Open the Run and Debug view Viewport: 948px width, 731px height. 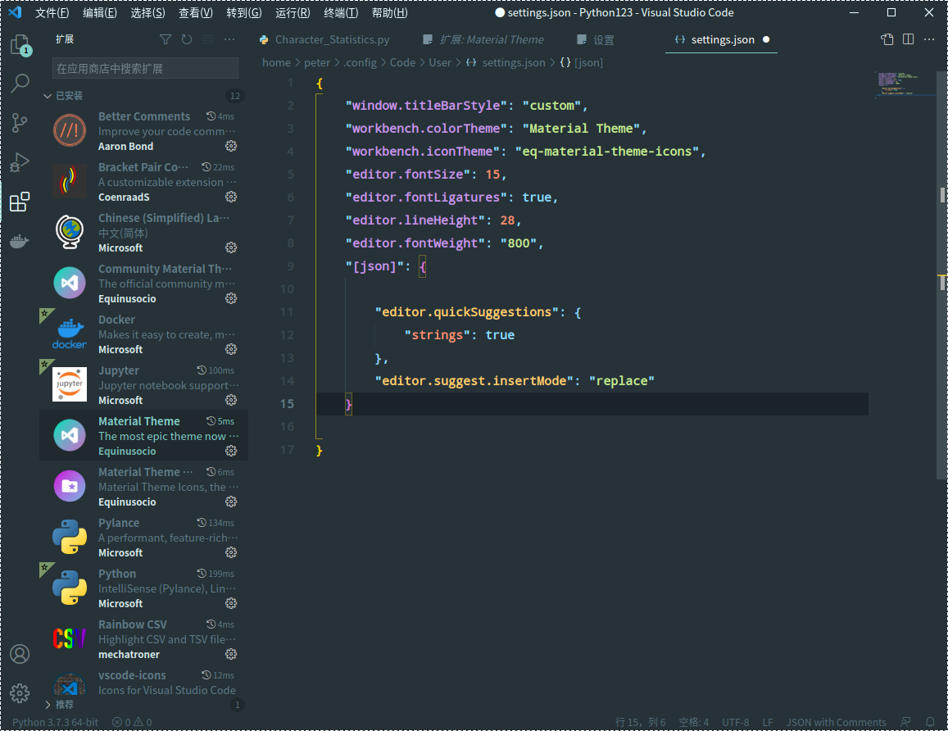[x=20, y=162]
